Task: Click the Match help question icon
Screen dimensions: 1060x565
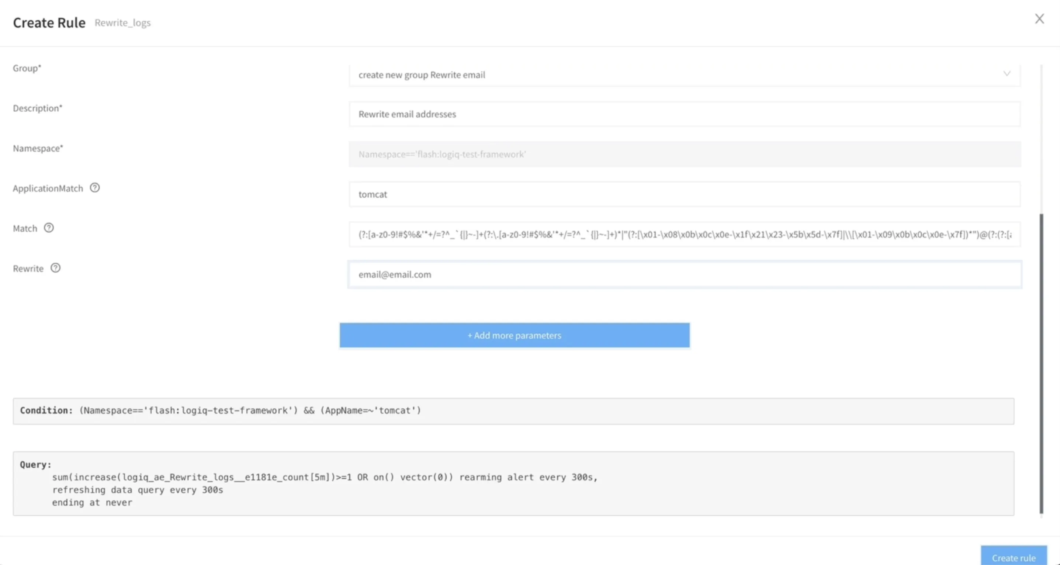Action: pos(49,228)
